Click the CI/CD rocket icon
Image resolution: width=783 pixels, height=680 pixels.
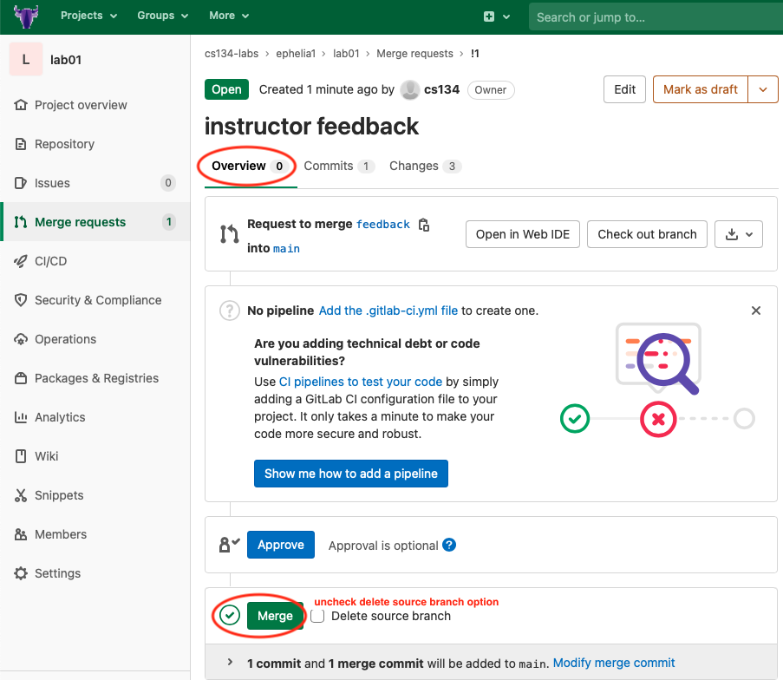(x=21, y=261)
